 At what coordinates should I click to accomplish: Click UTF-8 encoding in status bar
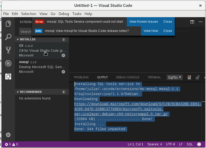[x=170, y=144]
